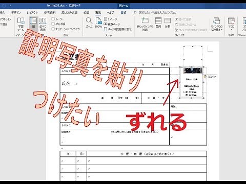Switch to アウトライン outline view

6,19
